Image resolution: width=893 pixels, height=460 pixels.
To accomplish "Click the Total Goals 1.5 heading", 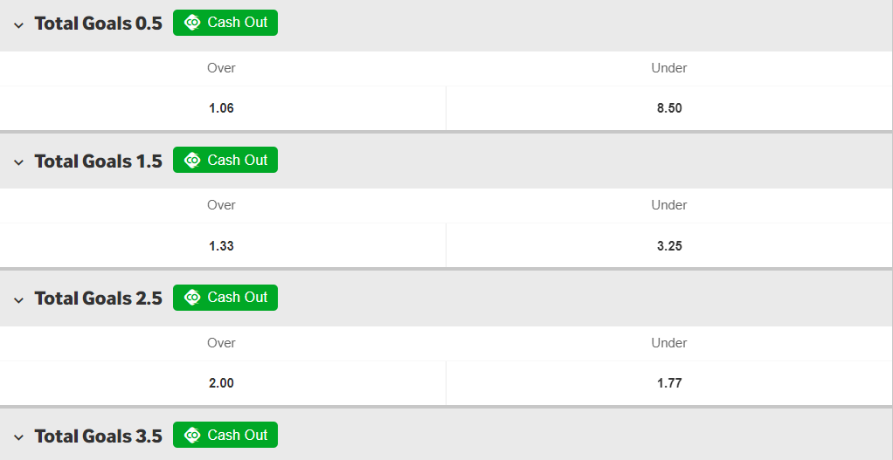I will pyautogui.click(x=99, y=161).
